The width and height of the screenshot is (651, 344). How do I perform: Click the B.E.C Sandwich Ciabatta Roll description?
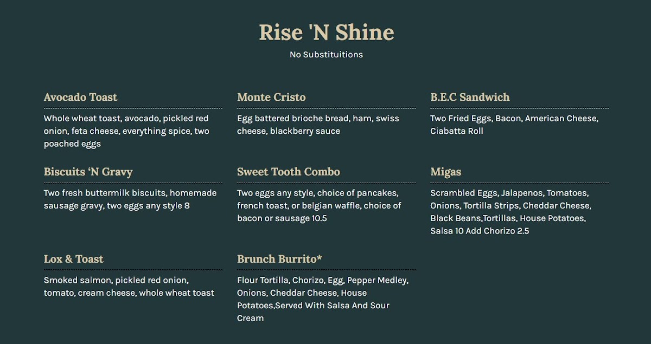(514, 125)
